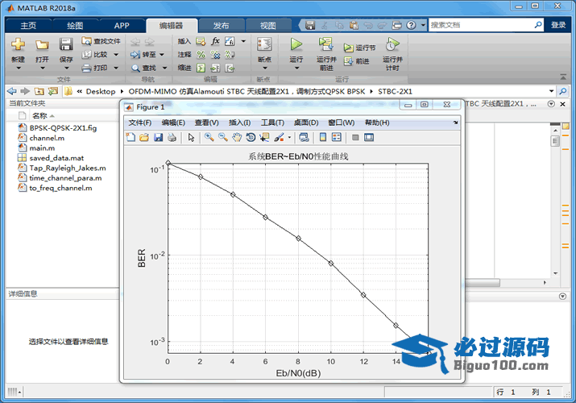Select the Zoom In tool in Figure toolbar
This screenshot has height=403, width=576.
coord(209,138)
